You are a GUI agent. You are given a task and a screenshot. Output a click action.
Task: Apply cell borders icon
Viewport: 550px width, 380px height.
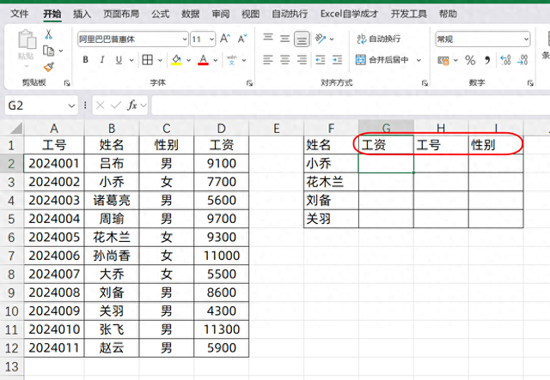[147, 60]
